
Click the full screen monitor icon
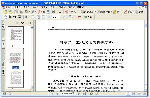tap(4, 94)
